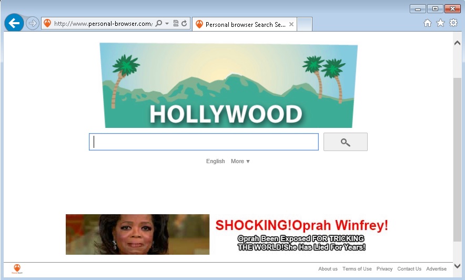Screen dimensions: 465x280
Task: Minimize the browser window
Action: [418, 9]
